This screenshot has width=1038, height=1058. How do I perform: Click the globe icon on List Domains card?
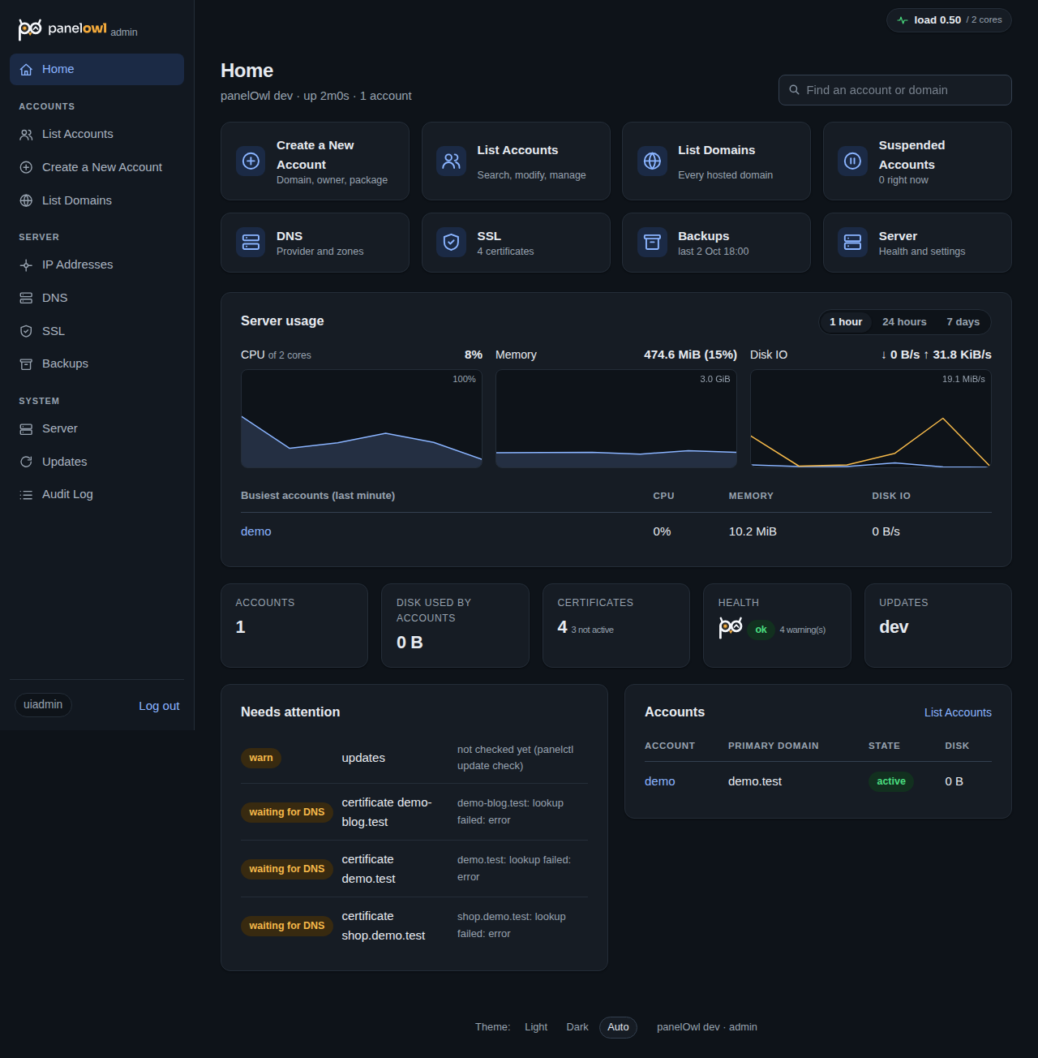click(x=652, y=161)
